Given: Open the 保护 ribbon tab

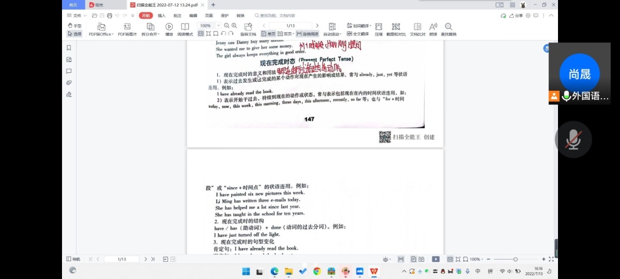Looking at the screenshot, I should pos(224,15).
